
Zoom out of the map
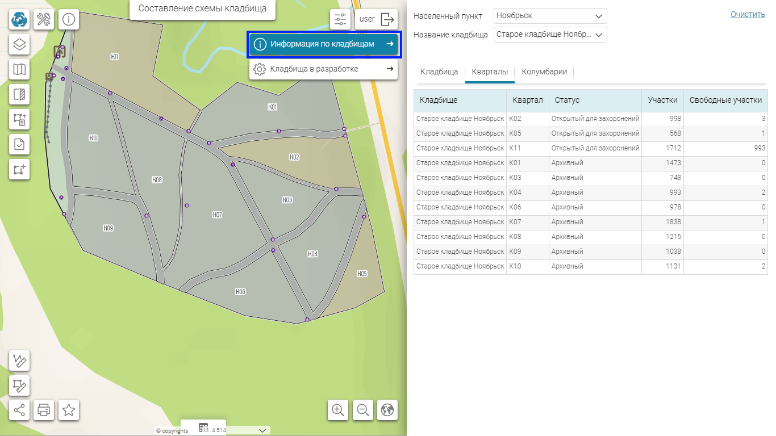(x=363, y=409)
